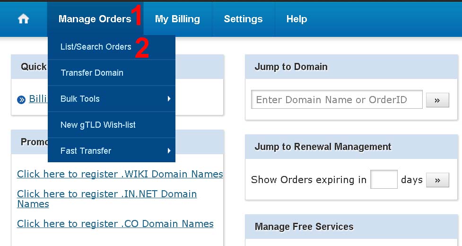Click the Home icon in navigation bar
This screenshot has height=246, width=462.
pyautogui.click(x=23, y=19)
